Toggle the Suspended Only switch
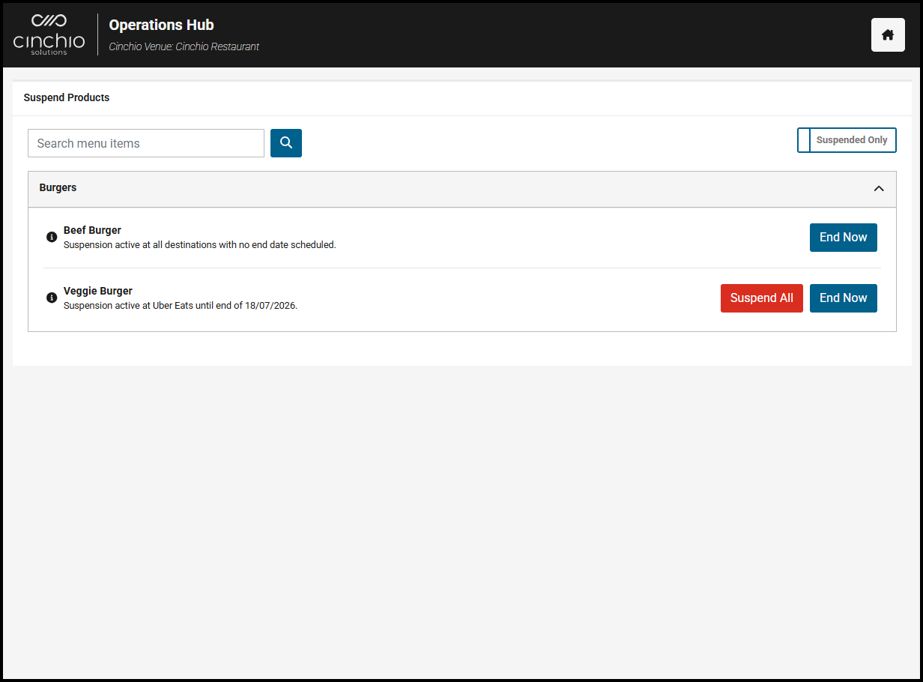 [847, 140]
